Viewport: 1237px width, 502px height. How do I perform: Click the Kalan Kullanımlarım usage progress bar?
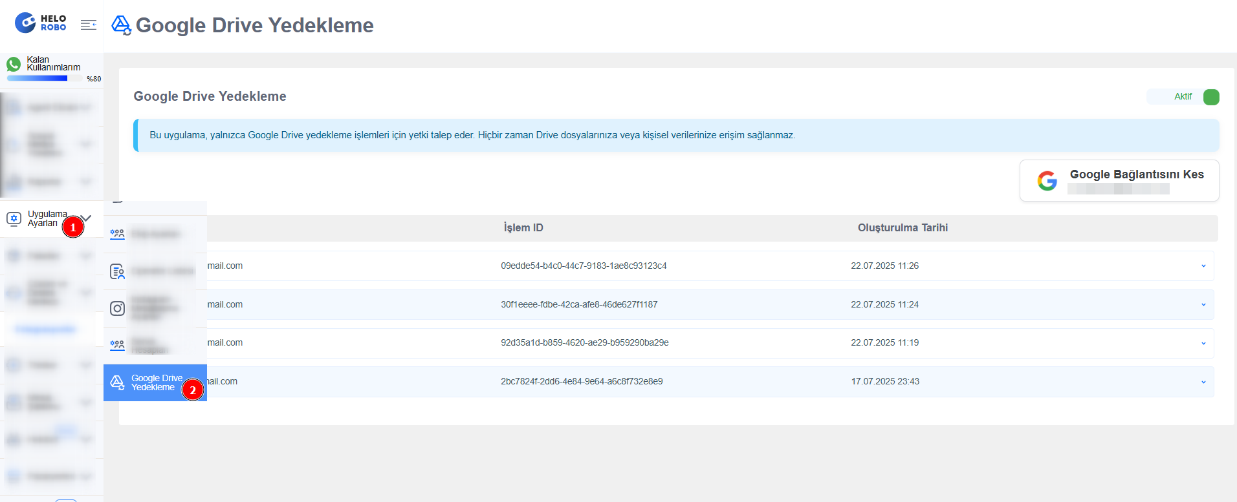(44, 78)
